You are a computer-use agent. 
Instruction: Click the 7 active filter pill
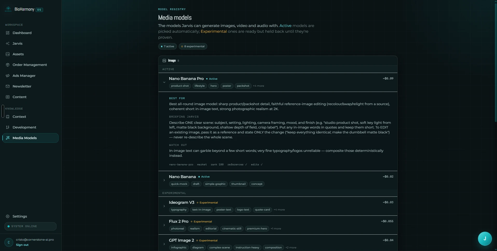(x=168, y=46)
